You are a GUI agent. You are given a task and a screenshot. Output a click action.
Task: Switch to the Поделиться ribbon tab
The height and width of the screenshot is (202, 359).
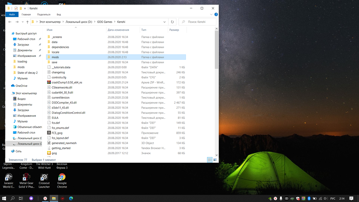click(44, 14)
